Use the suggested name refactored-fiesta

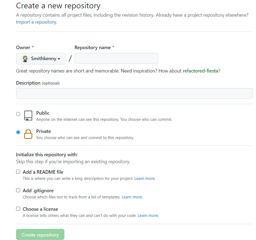[x=200, y=71]
